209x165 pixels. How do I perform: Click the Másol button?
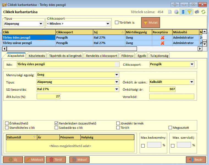pyautogui.click(x=79, y=159)
